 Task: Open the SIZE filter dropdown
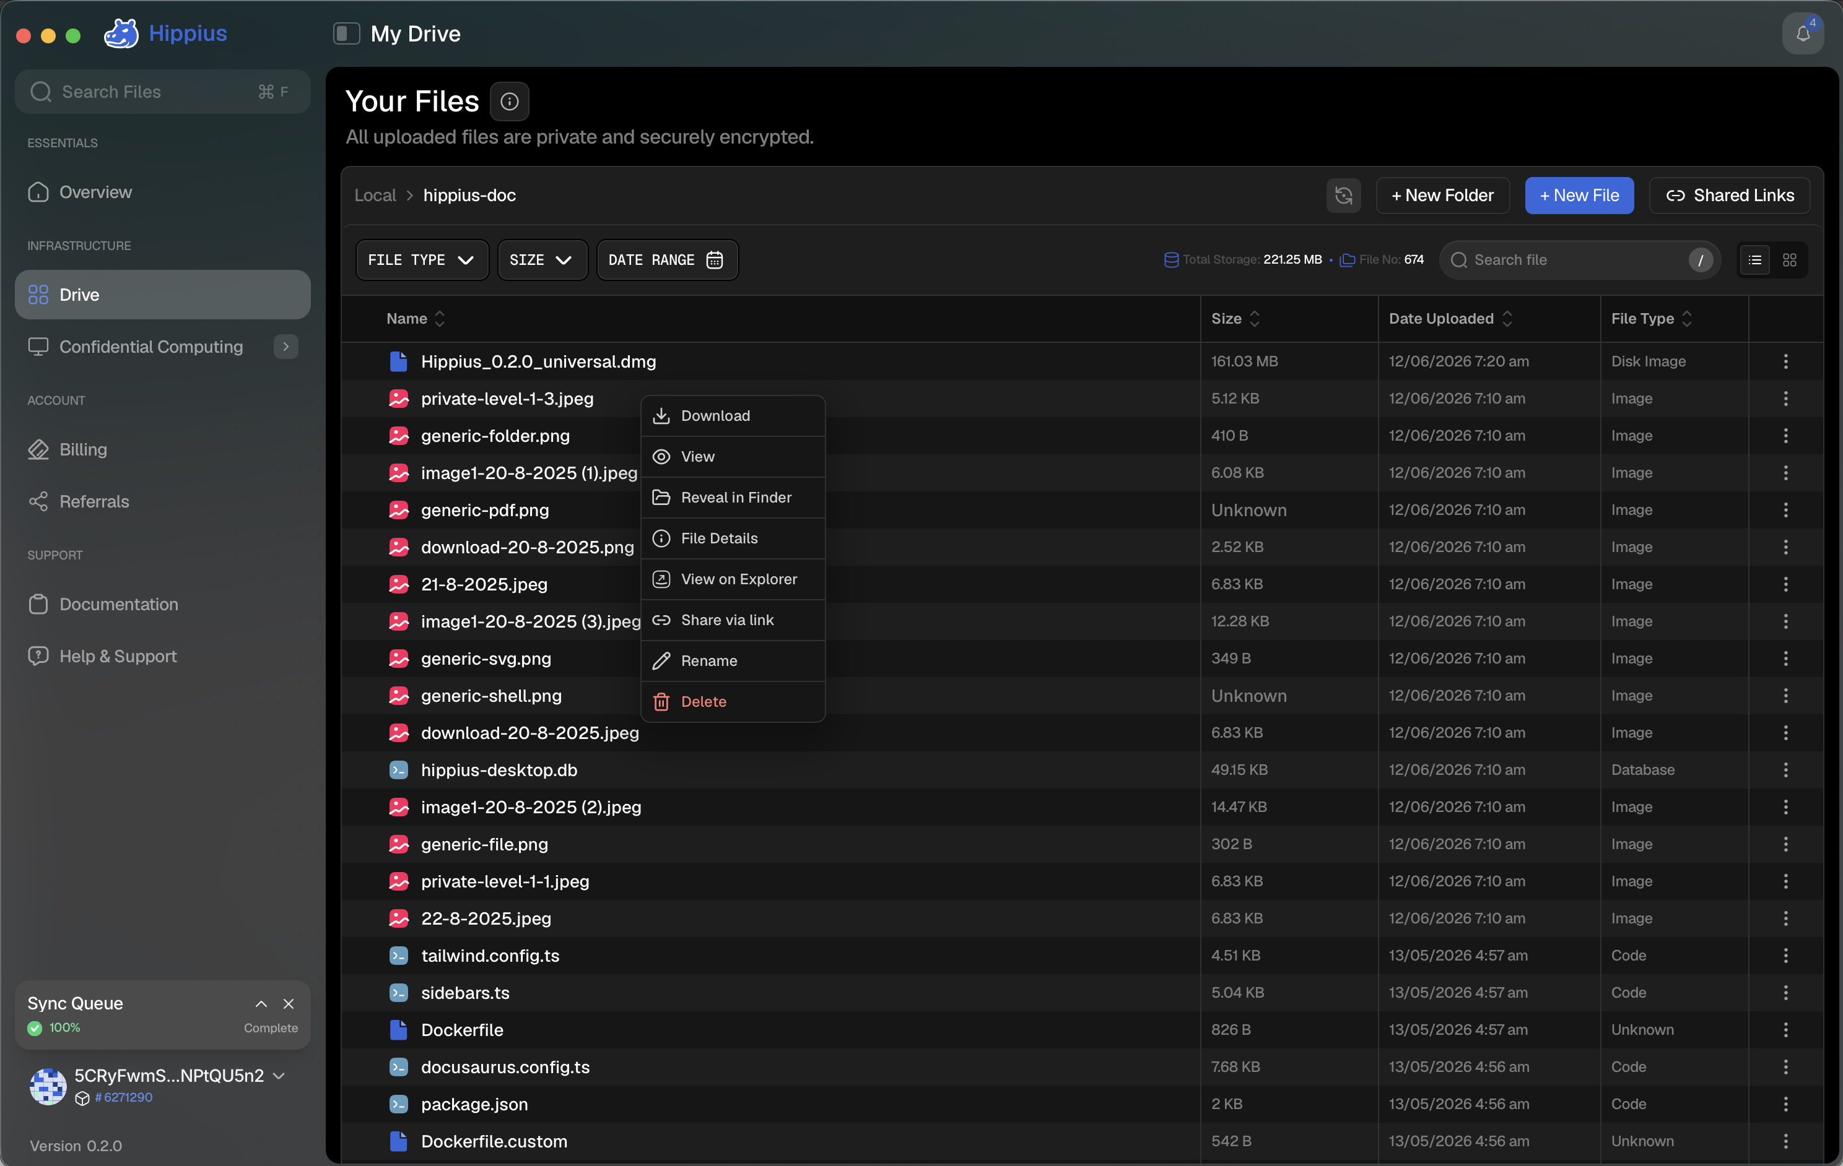[542, 260]
